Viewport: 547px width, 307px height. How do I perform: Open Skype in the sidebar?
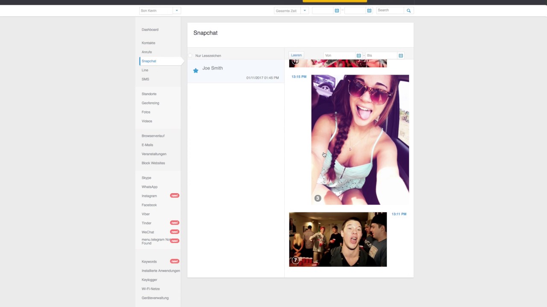146,178
